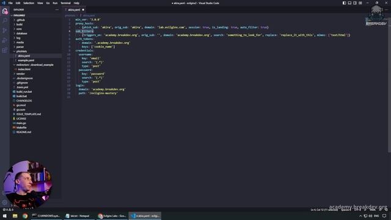The height and width of the screenshot is (220, 391).
Task: Open the Terminal menu
Action: click(x=65, y=3)
